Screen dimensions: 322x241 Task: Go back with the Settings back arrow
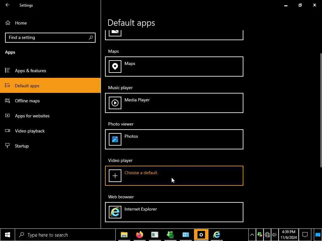coord(8,5)
